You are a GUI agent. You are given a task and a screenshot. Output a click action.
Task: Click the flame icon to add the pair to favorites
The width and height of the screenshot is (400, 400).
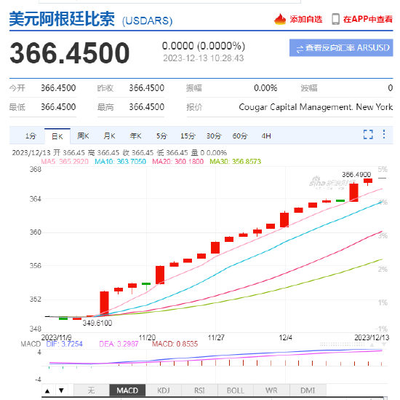pos(280,19)
